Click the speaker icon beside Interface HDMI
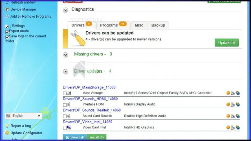 [x=69, y=105]
